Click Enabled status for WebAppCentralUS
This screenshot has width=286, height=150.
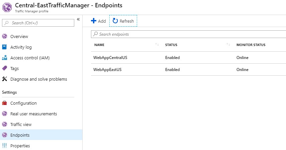[172, 58]
